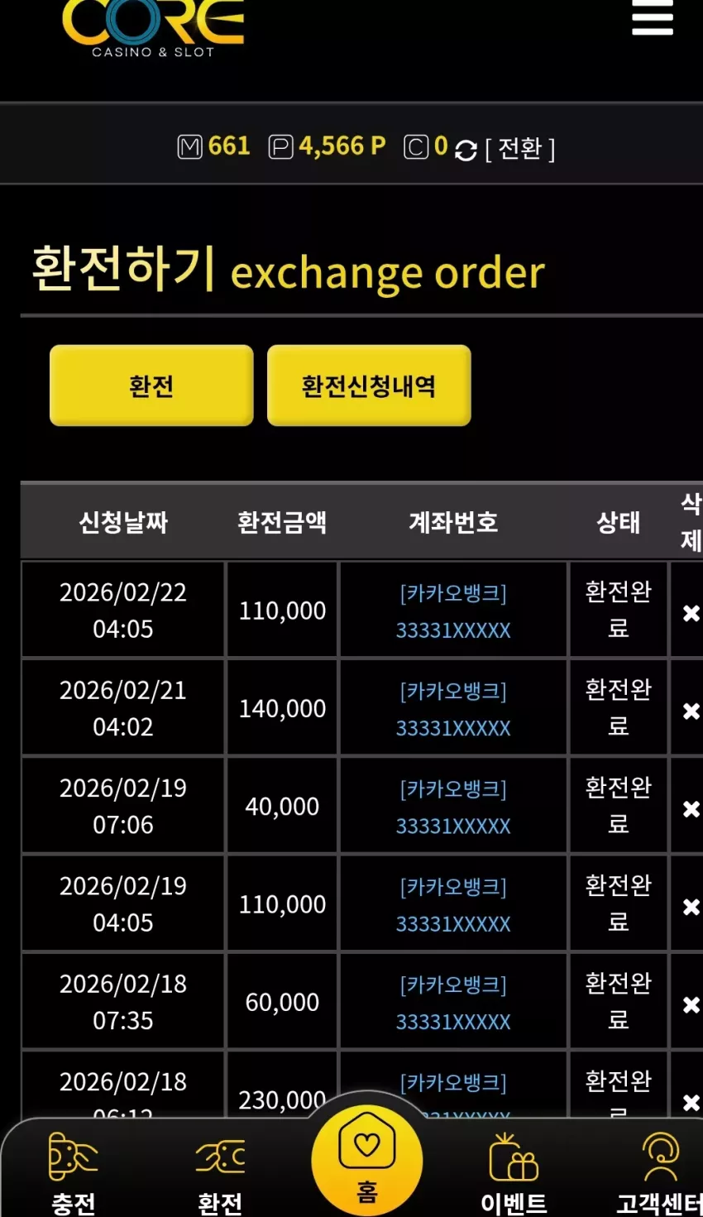Image resolution: width=703 pixels, height=1217 pixels.
Task: Tap the M money balance icon
Action: click(x=189, y=147)
